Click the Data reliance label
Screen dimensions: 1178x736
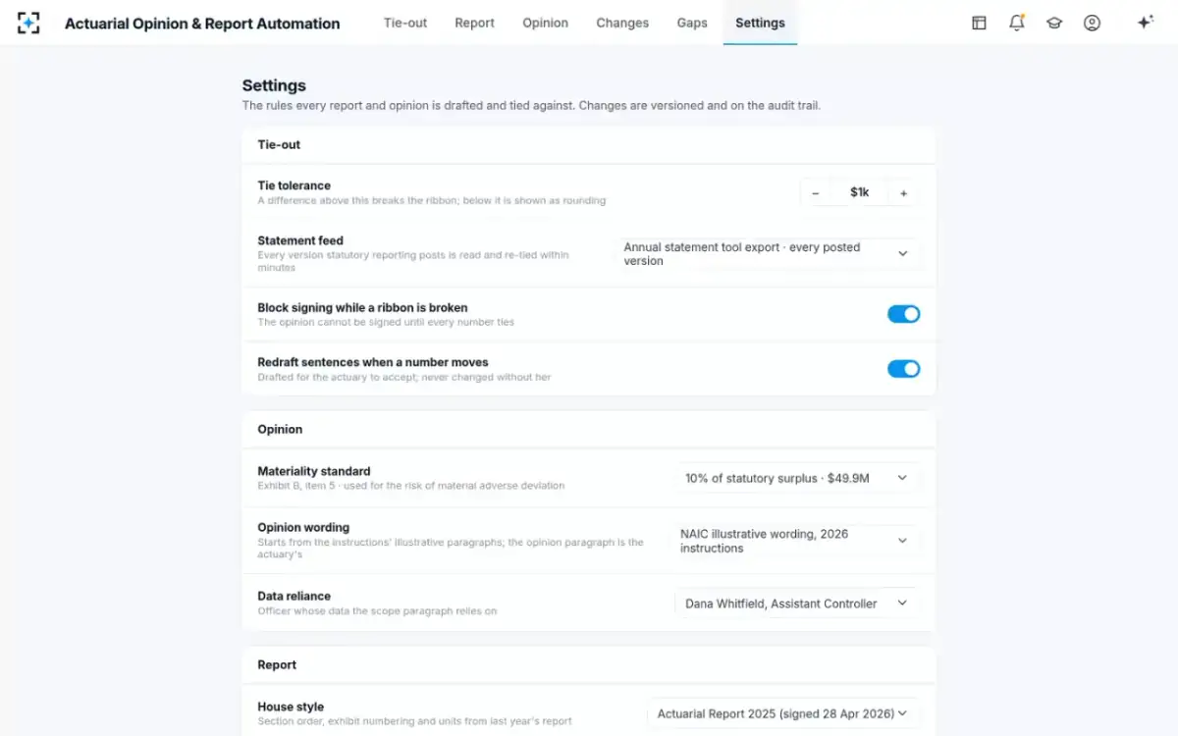294,596
